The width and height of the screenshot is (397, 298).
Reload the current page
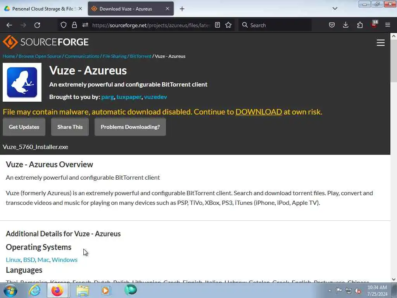(37, 25)
